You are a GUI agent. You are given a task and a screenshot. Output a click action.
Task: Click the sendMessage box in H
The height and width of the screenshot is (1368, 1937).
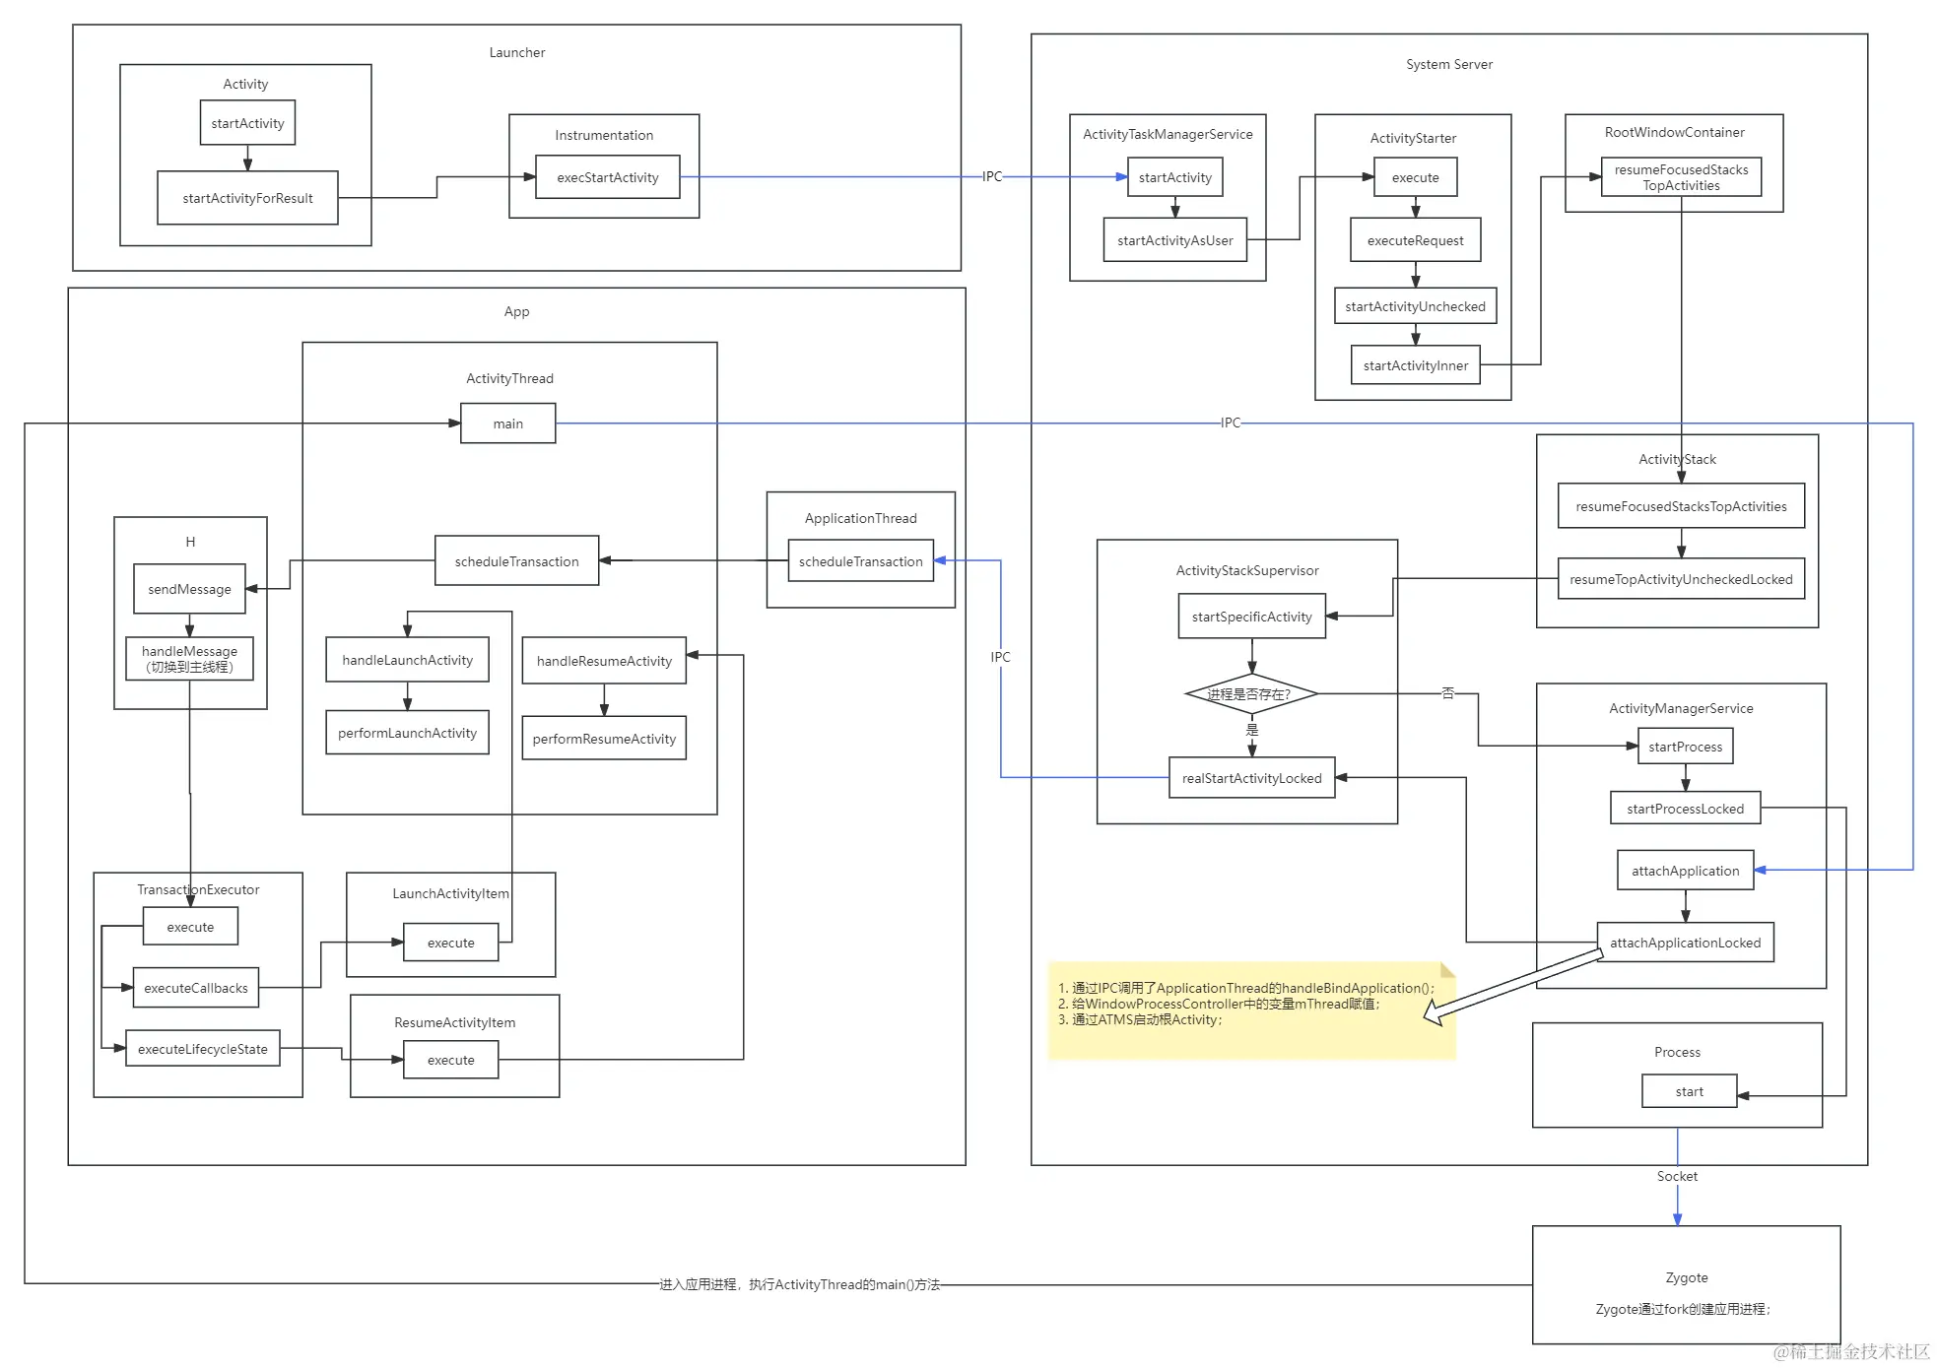189,589
